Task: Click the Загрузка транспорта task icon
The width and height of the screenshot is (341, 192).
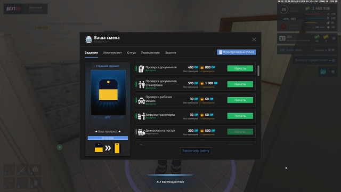Action: click(141, 116)
